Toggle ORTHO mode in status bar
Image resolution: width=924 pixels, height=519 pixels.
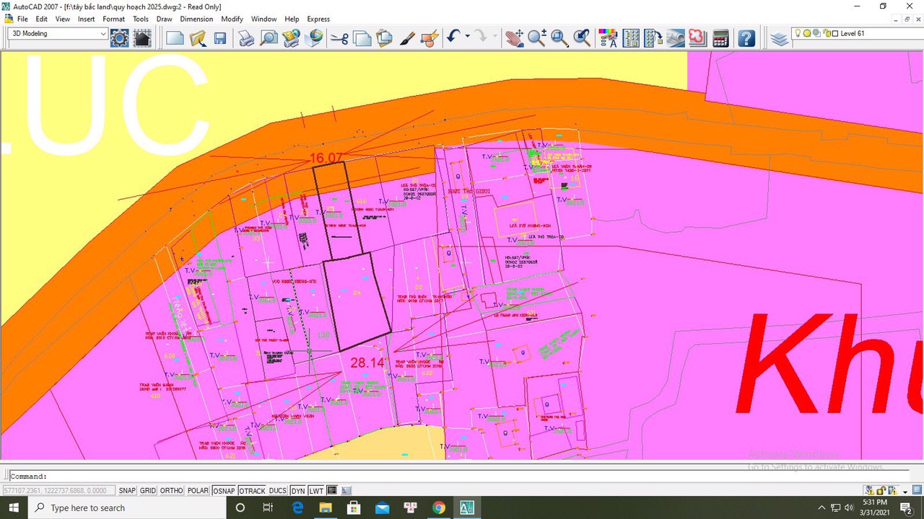click(x=171, y=491)
